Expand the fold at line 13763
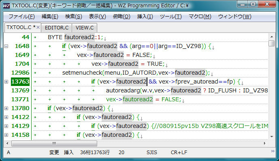This screenshot has height=161, width=279. pyautogui.click(x=6, y=82)
